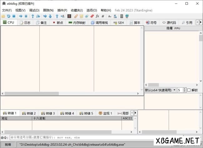This screenshot has width=203, height=148.
Task: Click the open file folder toolbar icon
Action: click(x=3, y=16)
